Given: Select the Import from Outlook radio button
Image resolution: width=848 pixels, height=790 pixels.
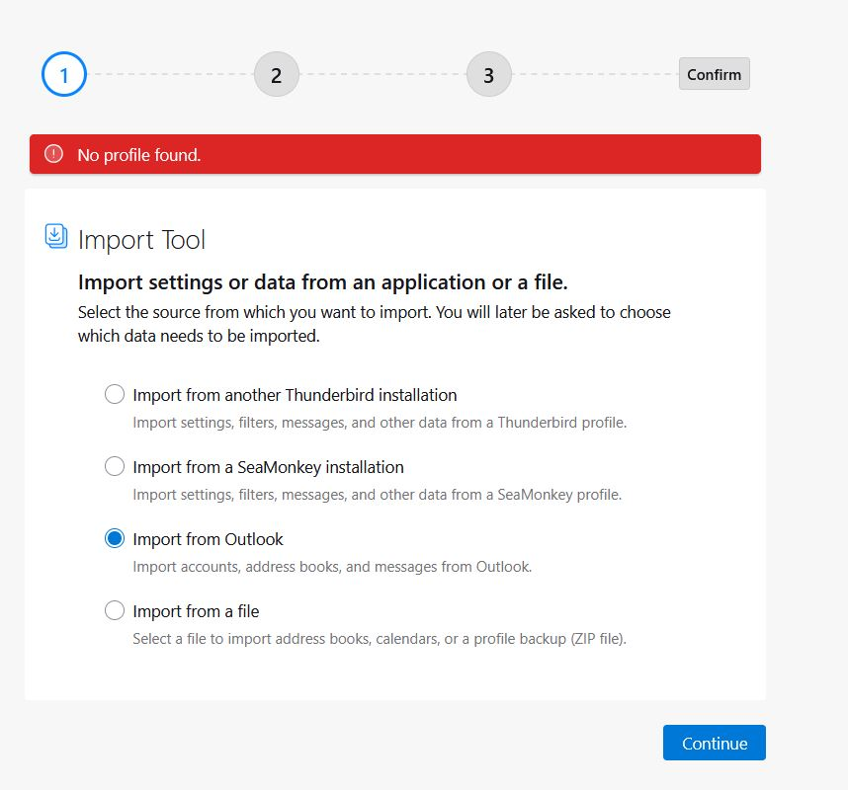Looking at the screenshot, I should [114, 539].
